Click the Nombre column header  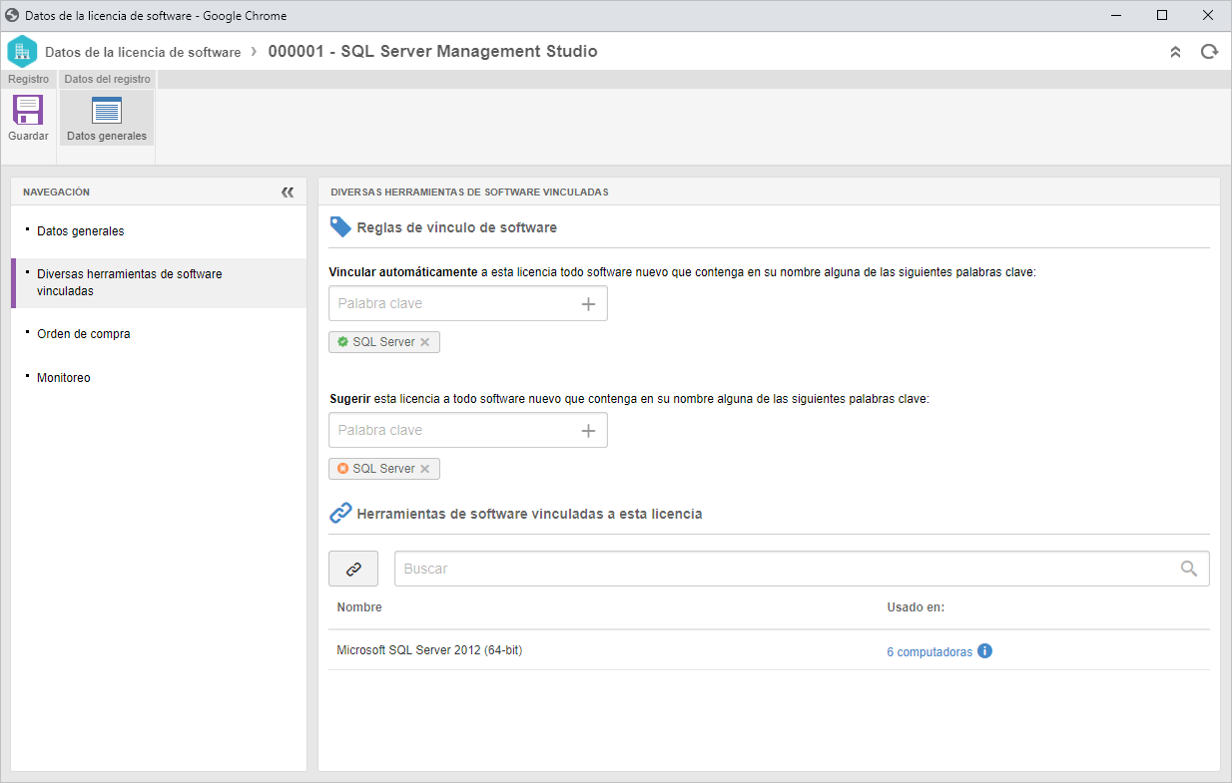click(x=359, y=607)
